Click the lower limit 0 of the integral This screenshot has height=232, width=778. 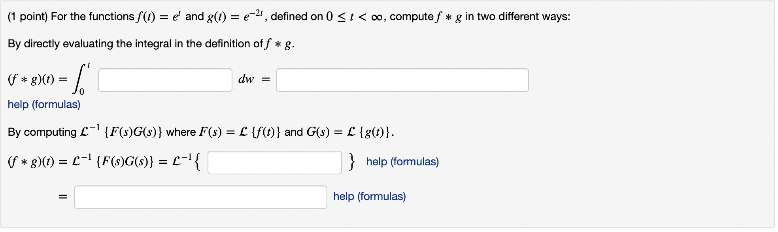(81, 92)
